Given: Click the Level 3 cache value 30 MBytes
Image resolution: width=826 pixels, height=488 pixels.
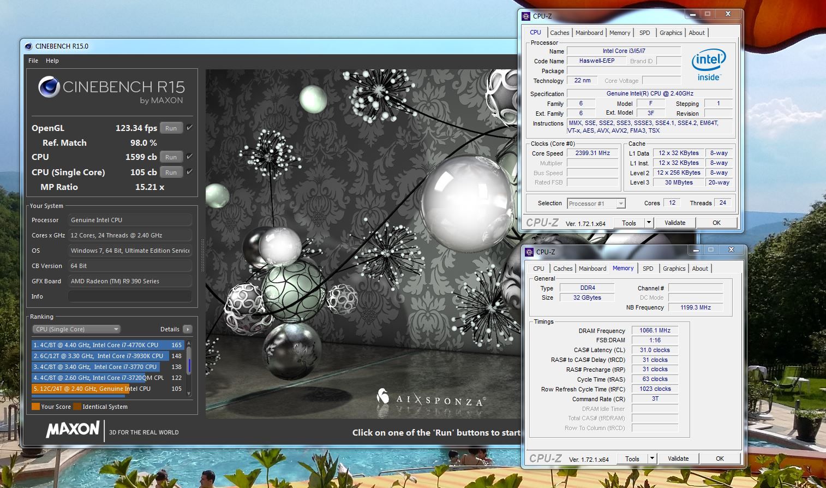Looking at the screenshot, I should (x=679, y=182).
